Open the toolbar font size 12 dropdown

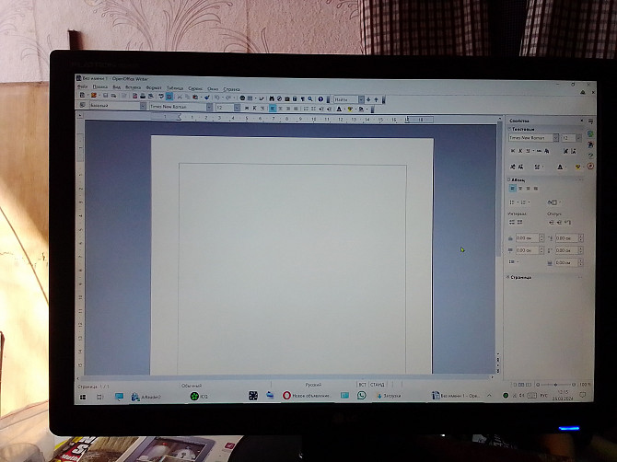237,108
